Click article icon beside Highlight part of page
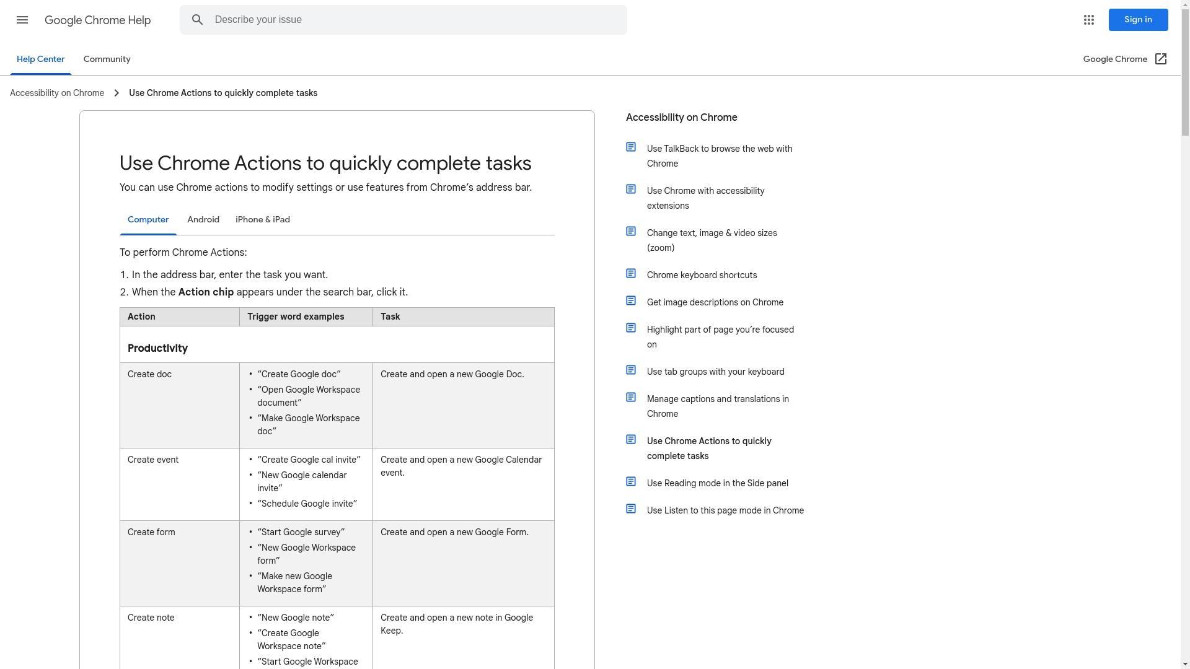The image size is (1190, 669). click(x=631, y=328)
